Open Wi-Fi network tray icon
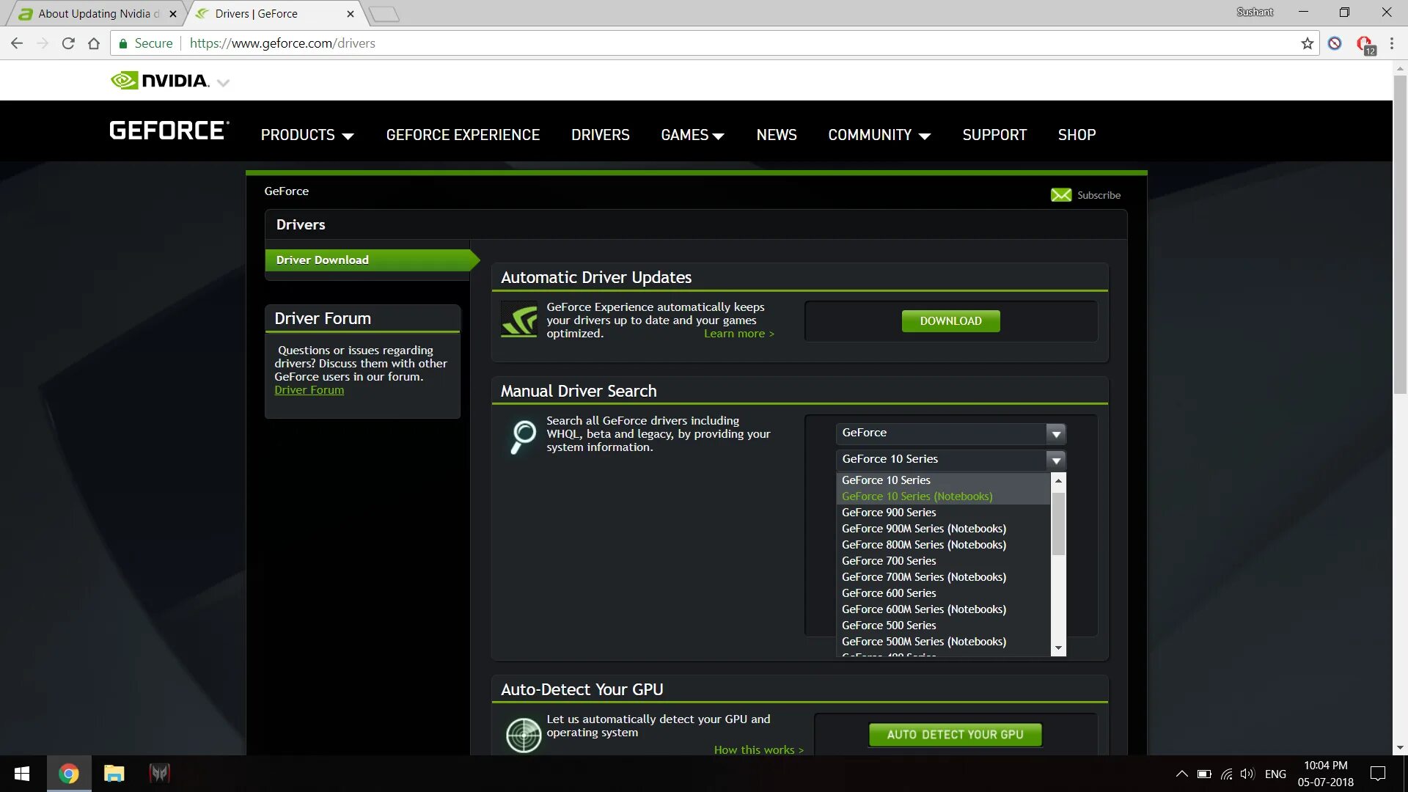Viewport: 1408px width, 792px height. pyautogui.click(x=1226, y=774)
